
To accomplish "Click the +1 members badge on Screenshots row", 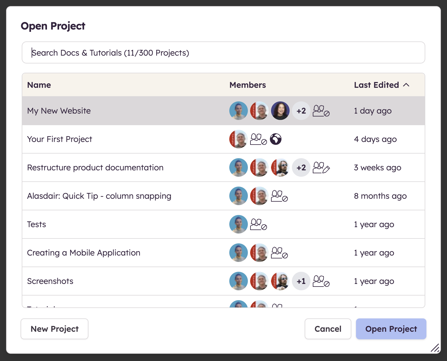I will click(x=301, y=281).
